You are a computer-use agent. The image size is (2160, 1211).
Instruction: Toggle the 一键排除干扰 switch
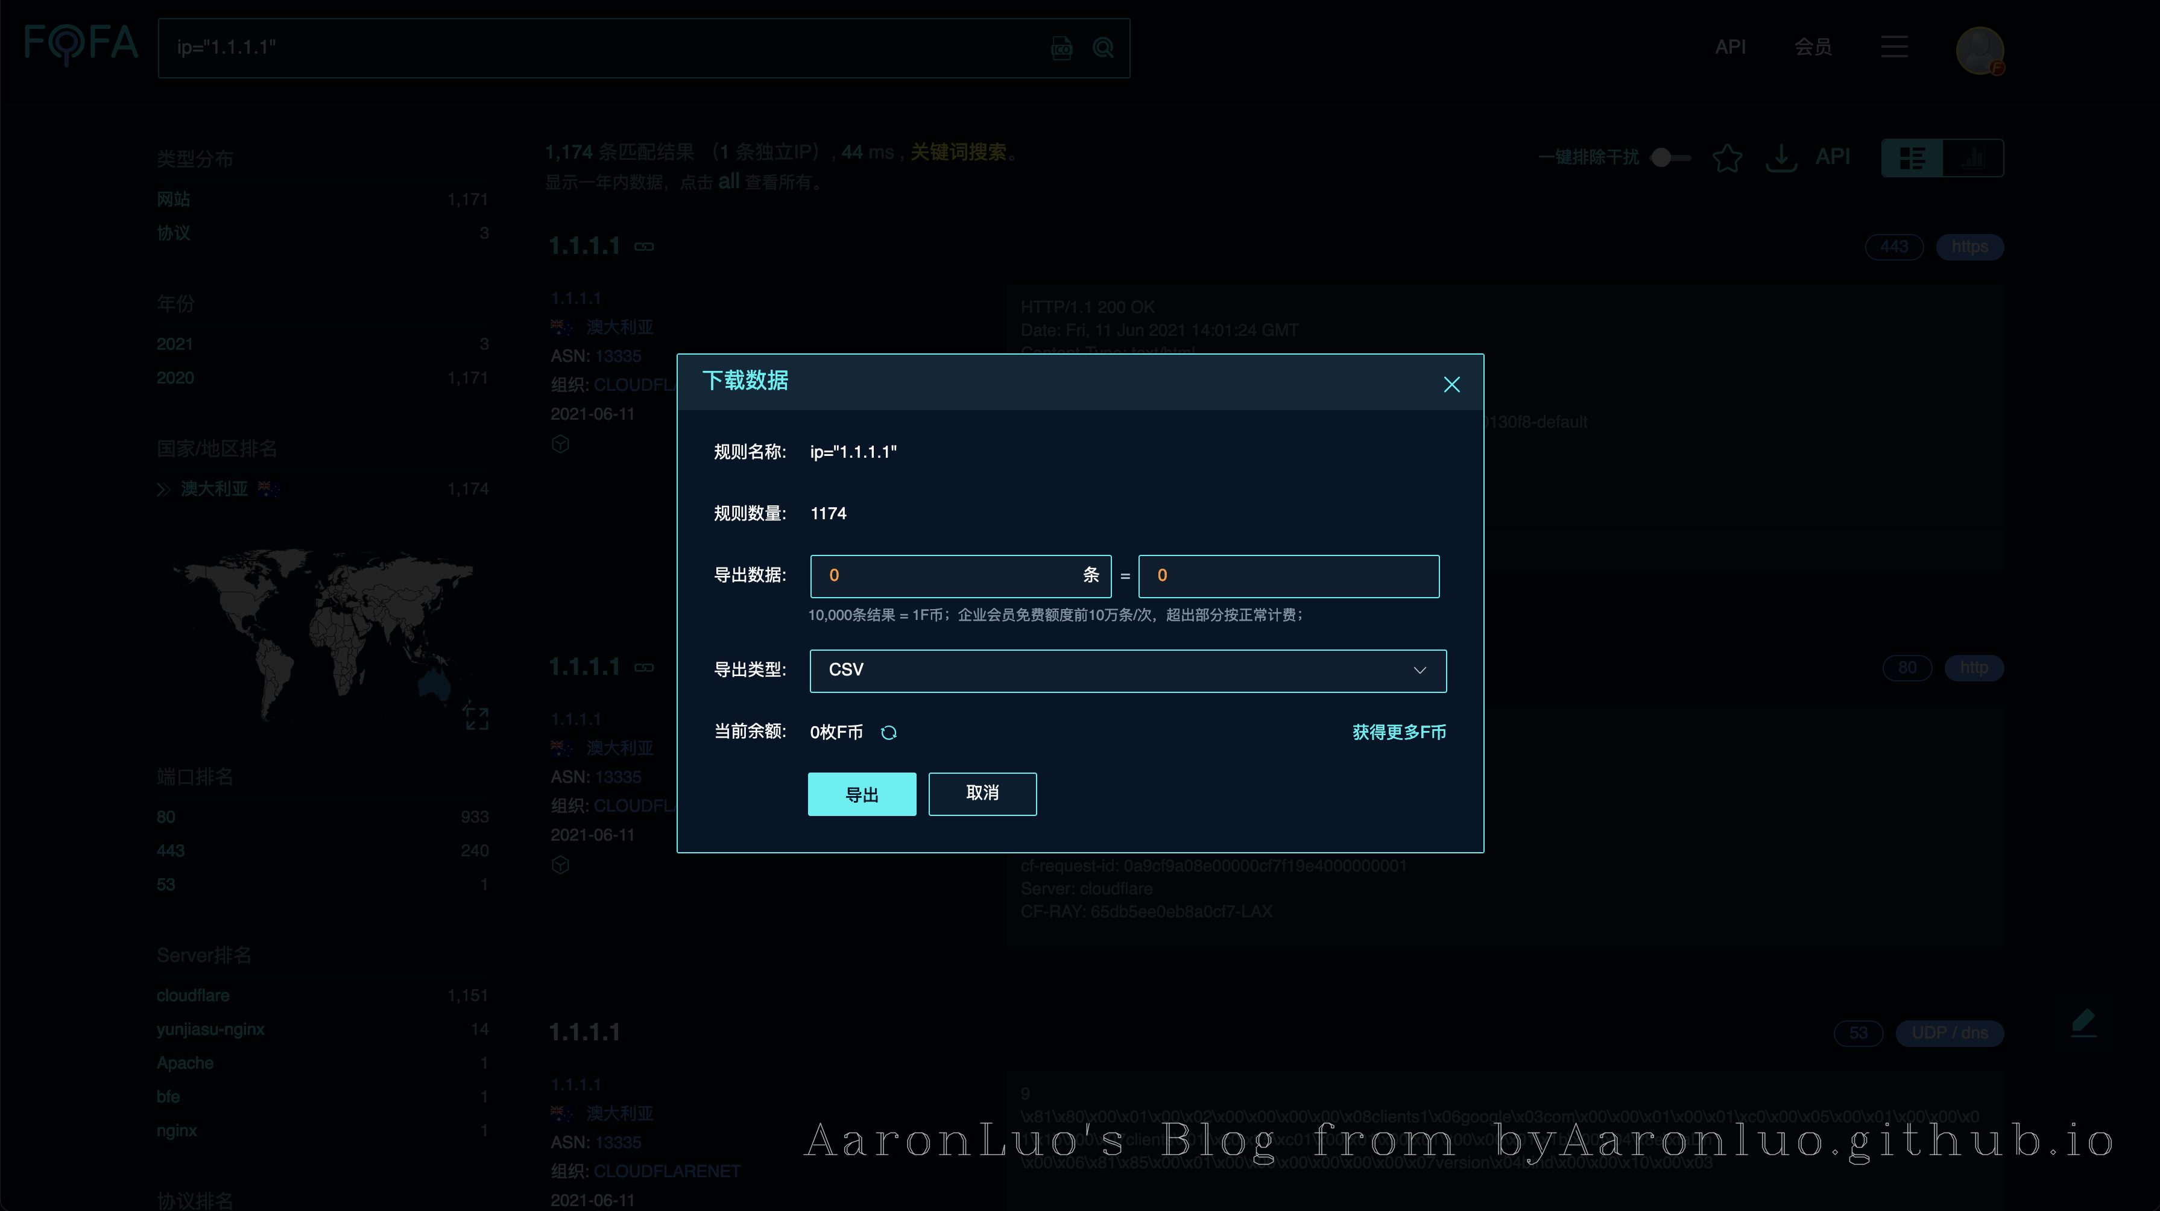[x=1670, y=157]
